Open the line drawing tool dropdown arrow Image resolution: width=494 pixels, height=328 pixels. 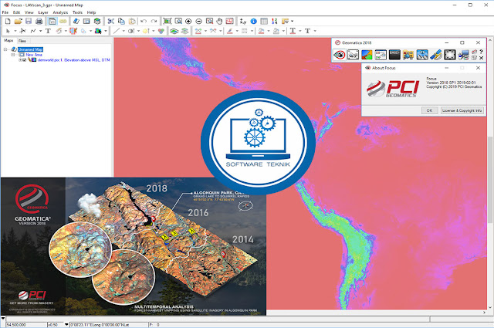coord(123,31)
